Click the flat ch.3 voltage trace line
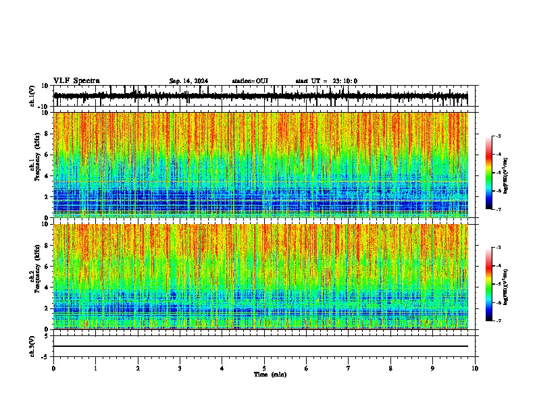The height and width of the screenshot is (413, 535). click(x=261, y=346)
